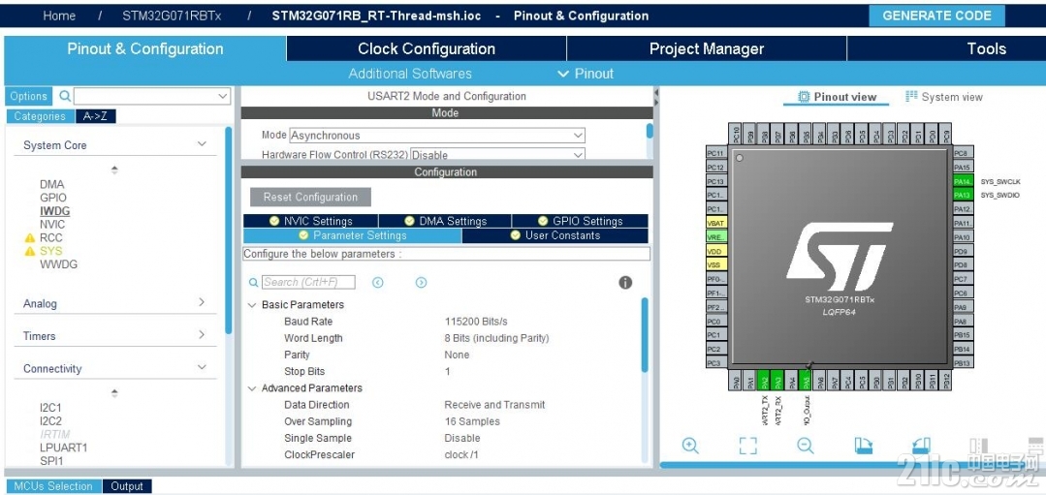1046x495 pixels.
Task: Collapse the Advanced Parameters group
Action: [x=252, y=388]
